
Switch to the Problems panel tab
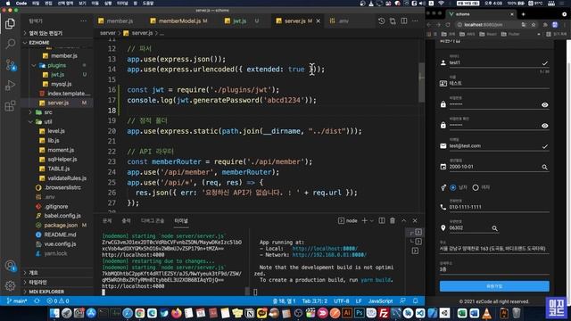107,221
